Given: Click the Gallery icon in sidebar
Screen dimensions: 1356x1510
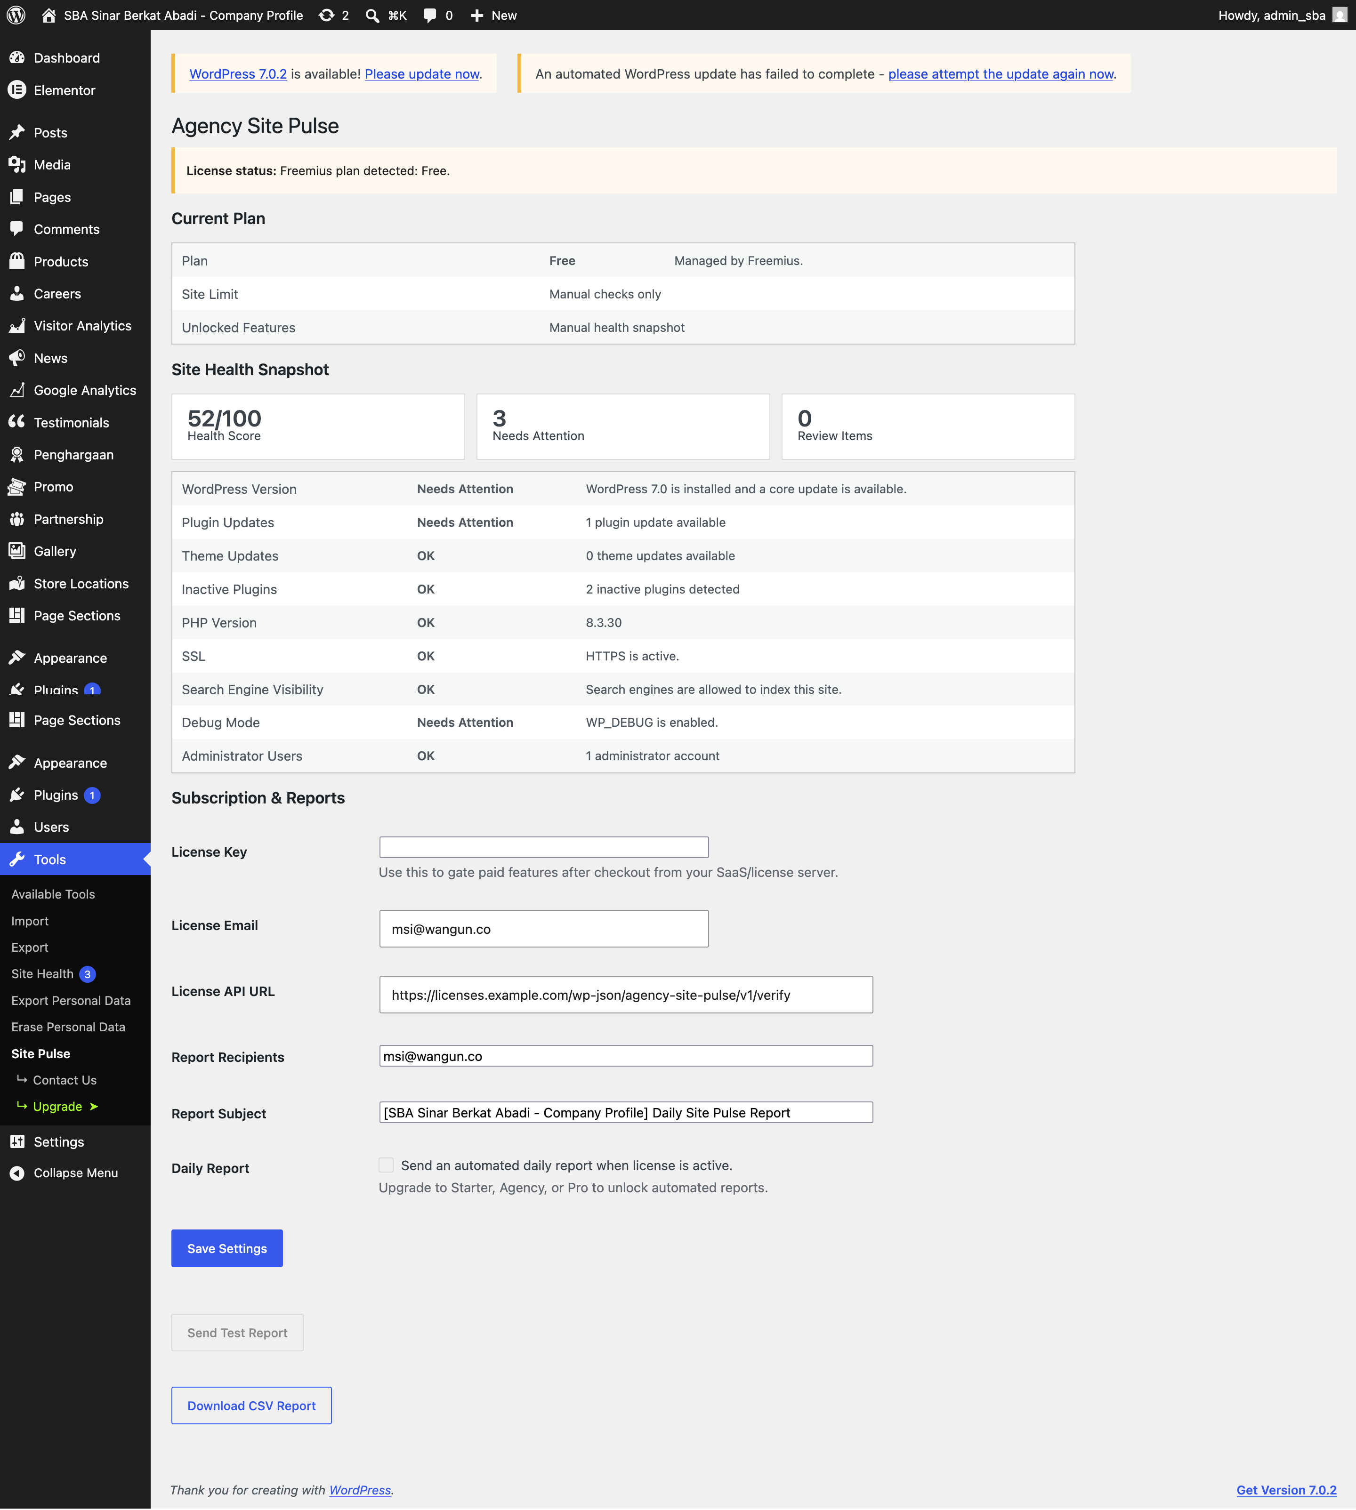Looking at the screenshot, I should click(x=16, y=551).
